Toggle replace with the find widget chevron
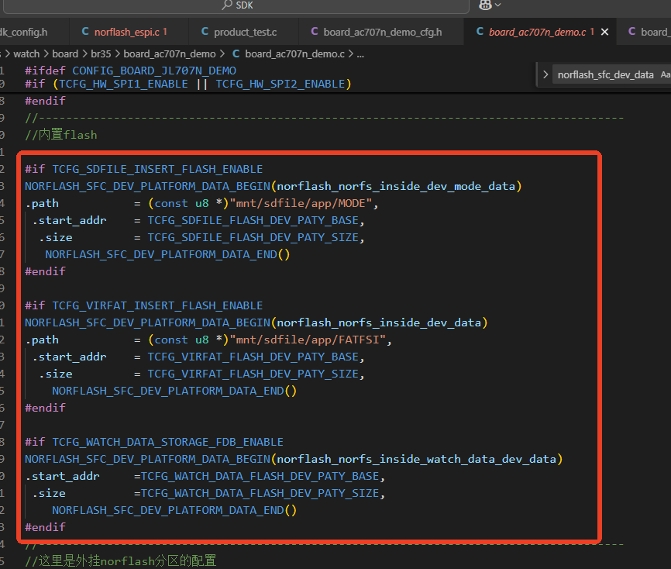 pos(545,75)
